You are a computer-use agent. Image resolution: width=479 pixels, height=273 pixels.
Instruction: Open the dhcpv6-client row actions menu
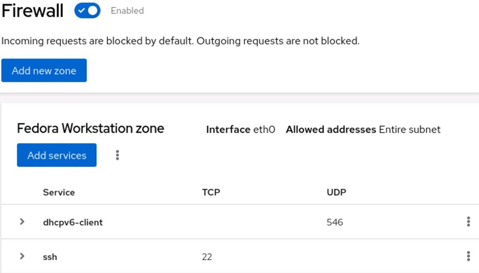click(468, 222)
